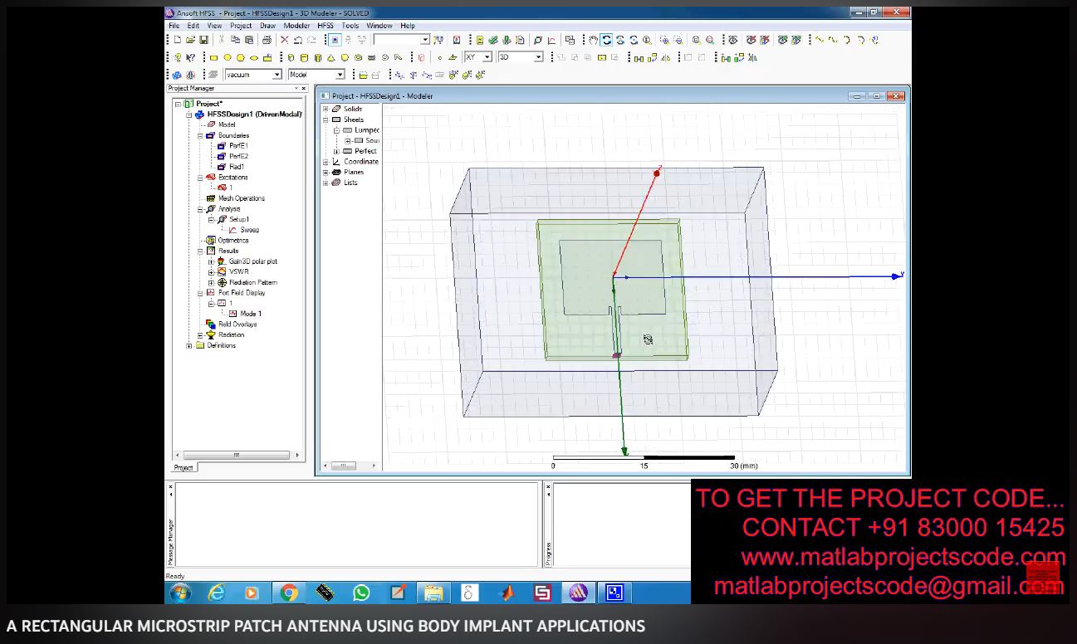
Task: Click the Print toolbar icon
Action: (267, 40)
